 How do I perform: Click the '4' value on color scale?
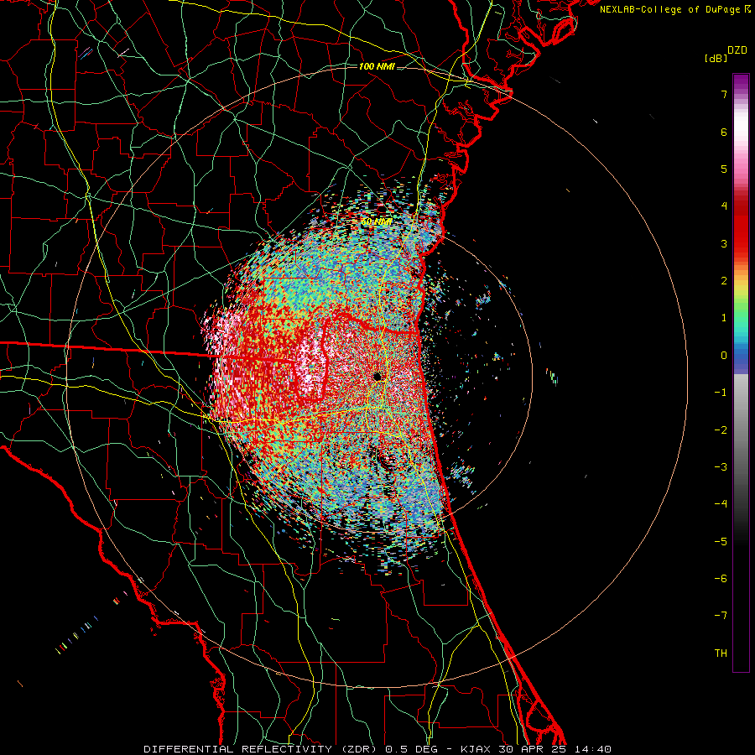coord(724,206)
